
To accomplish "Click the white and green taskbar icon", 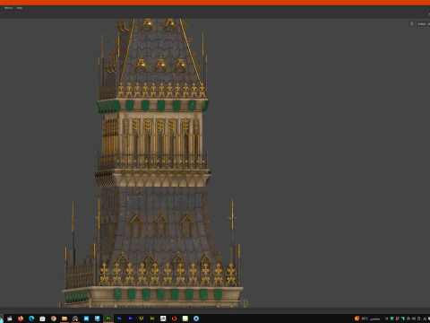I will coord(185,319).
